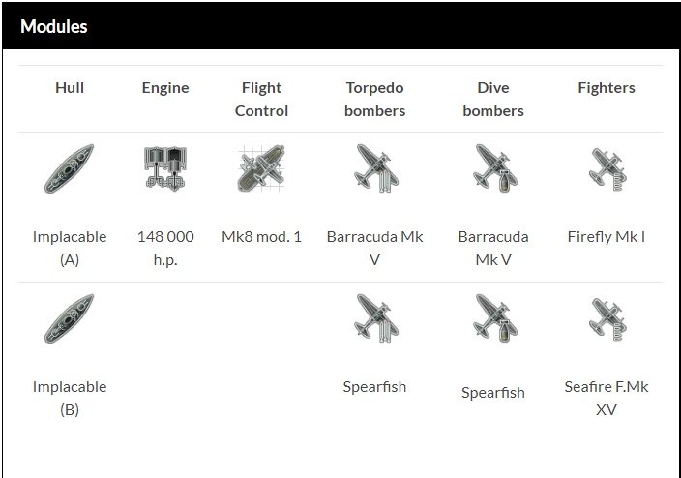
Task: Click the Fighters column header
Action: point(607,88)
